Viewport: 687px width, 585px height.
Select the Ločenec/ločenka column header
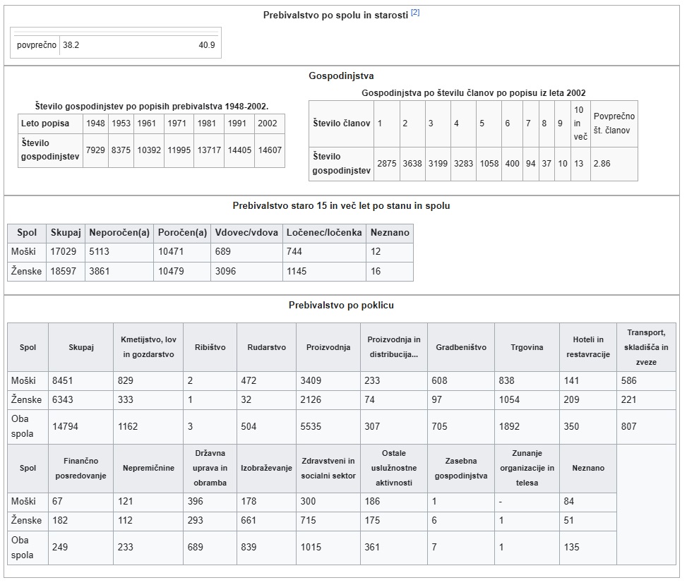pyautogui.click(x=323, y=233)
